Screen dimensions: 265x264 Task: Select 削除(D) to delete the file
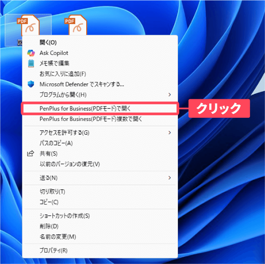(x=49, y=226)
